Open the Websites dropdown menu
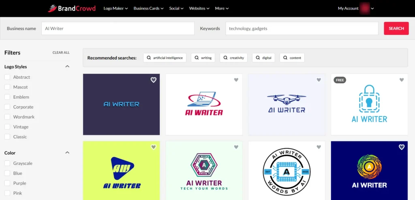This screenshot has height=200, width=415. (x=199, y=8)
